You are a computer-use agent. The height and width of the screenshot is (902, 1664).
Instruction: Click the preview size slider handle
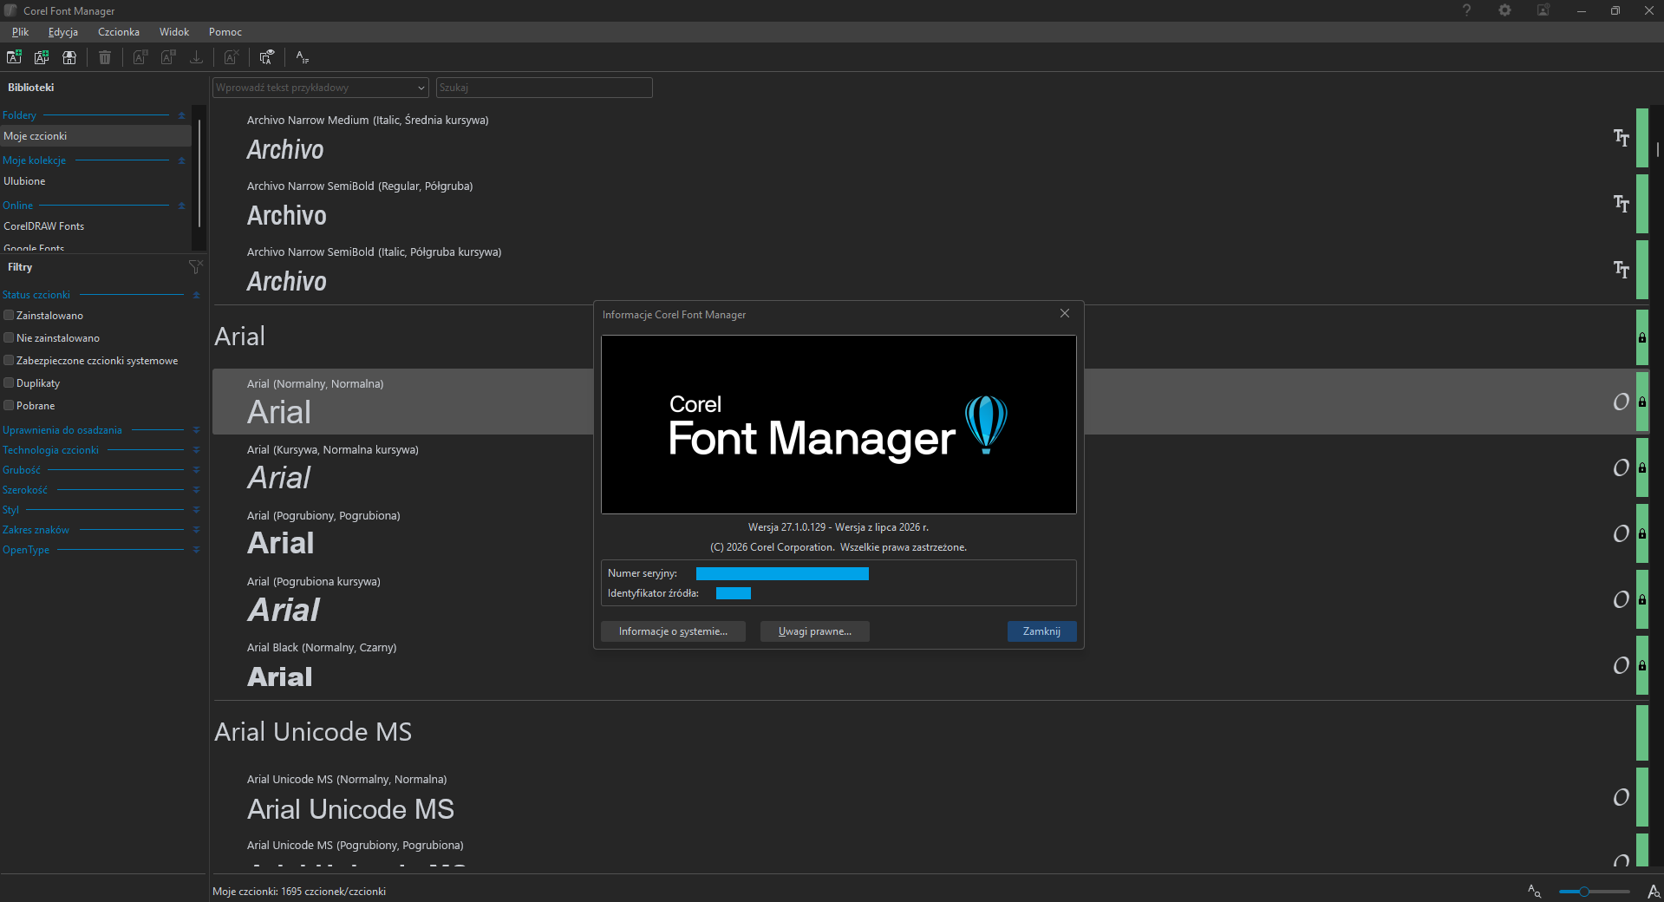point(1583,892)
